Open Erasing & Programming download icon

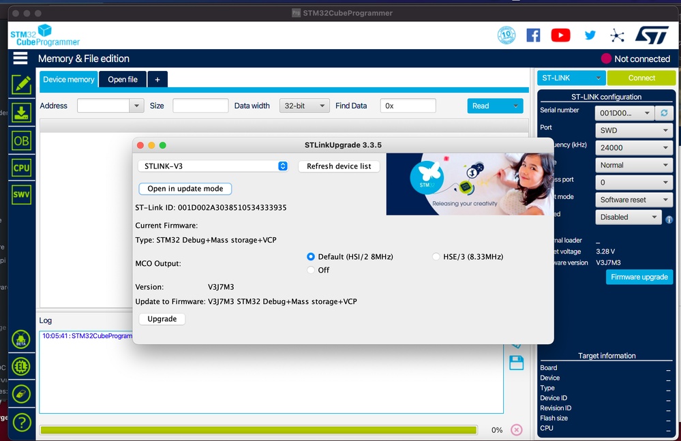[x=21, y=112]
